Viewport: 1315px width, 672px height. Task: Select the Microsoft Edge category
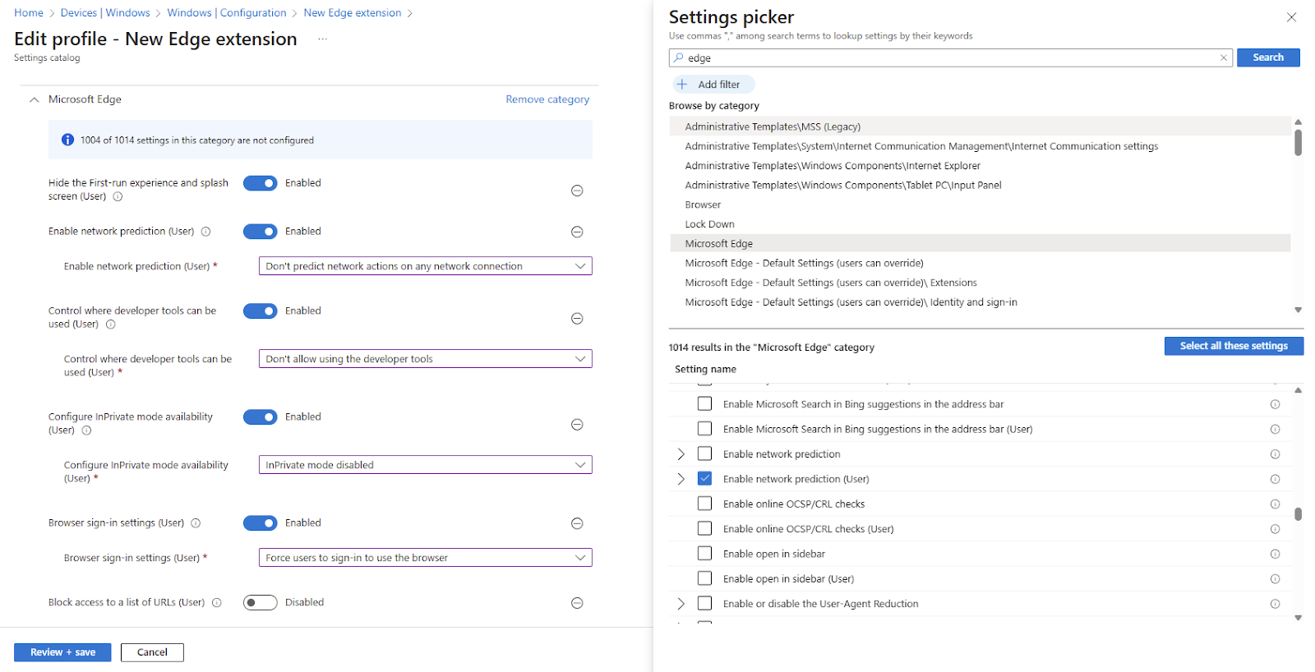point(980,244)
